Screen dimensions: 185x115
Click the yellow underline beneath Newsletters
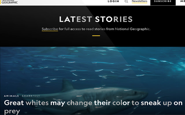[x=139, y=3]
